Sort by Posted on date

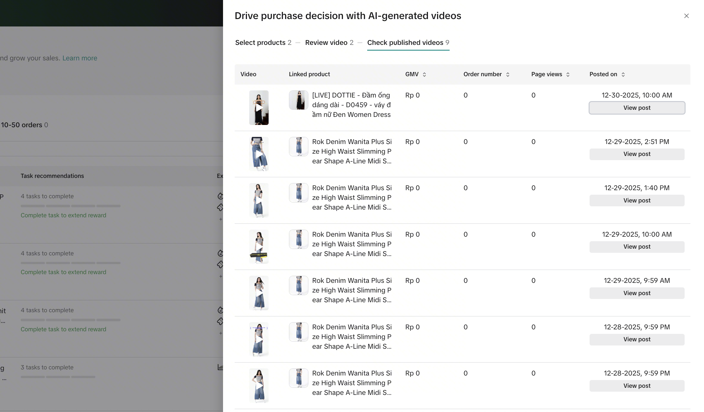623,75
